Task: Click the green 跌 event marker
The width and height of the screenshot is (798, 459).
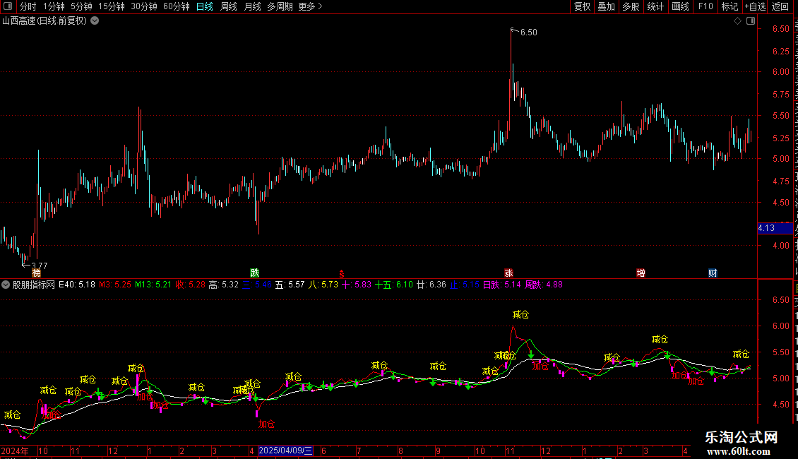Action: tap(254, 273)
